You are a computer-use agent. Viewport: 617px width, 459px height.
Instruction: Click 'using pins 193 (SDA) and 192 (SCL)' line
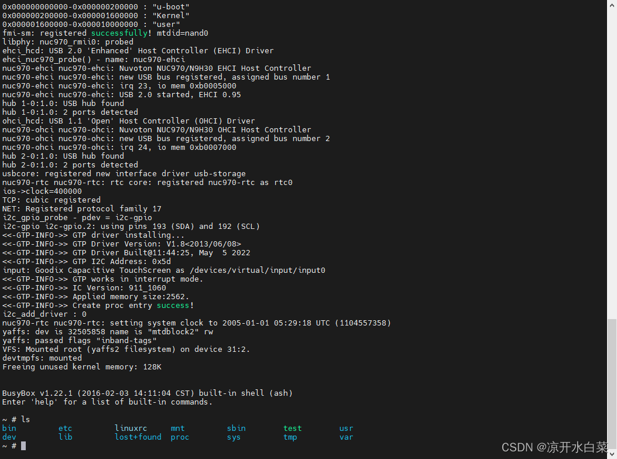(x=131, y=227)
